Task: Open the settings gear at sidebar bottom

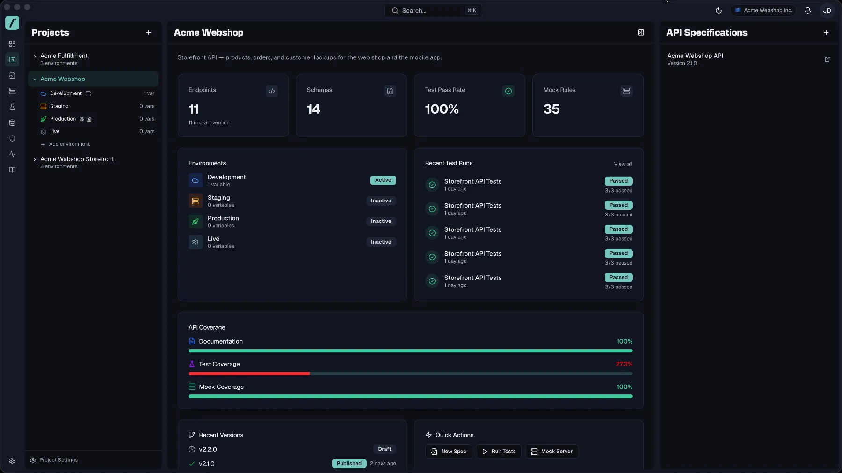Action: [x=12, y=460]
